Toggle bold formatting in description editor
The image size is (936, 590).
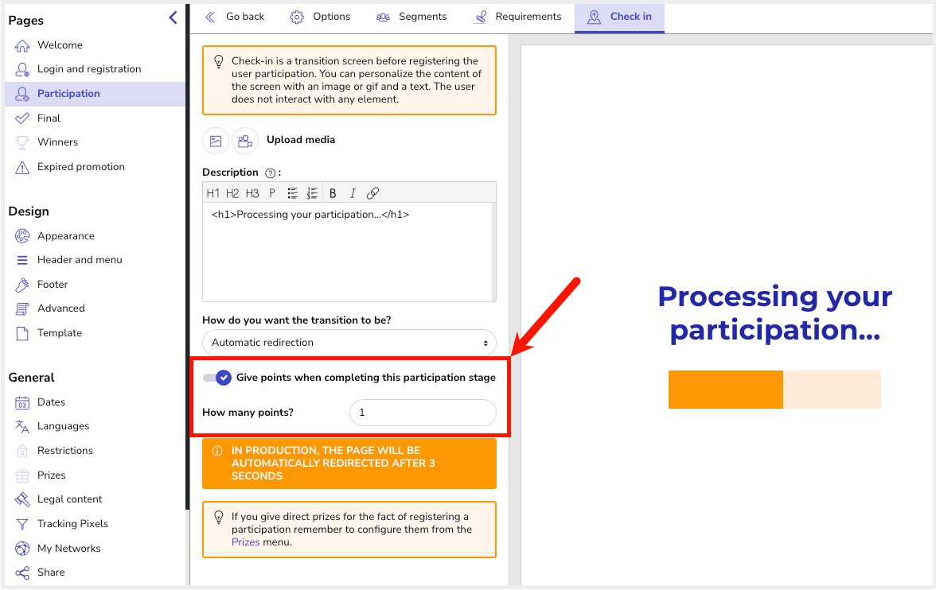(333, 193)
